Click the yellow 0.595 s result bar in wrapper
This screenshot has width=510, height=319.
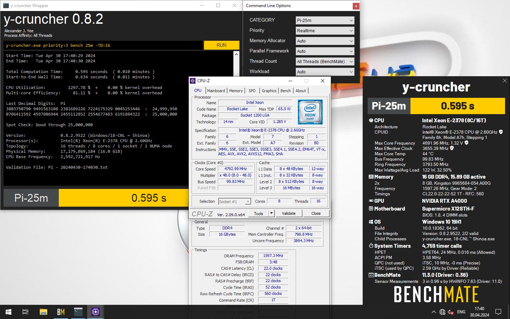(x=124, y=198)
